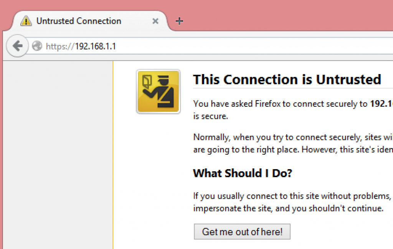Image resolution: width=393 pixels, height=249 pixels.
Task: Click the line starting Normally, when you try
Action: [293, 137]
